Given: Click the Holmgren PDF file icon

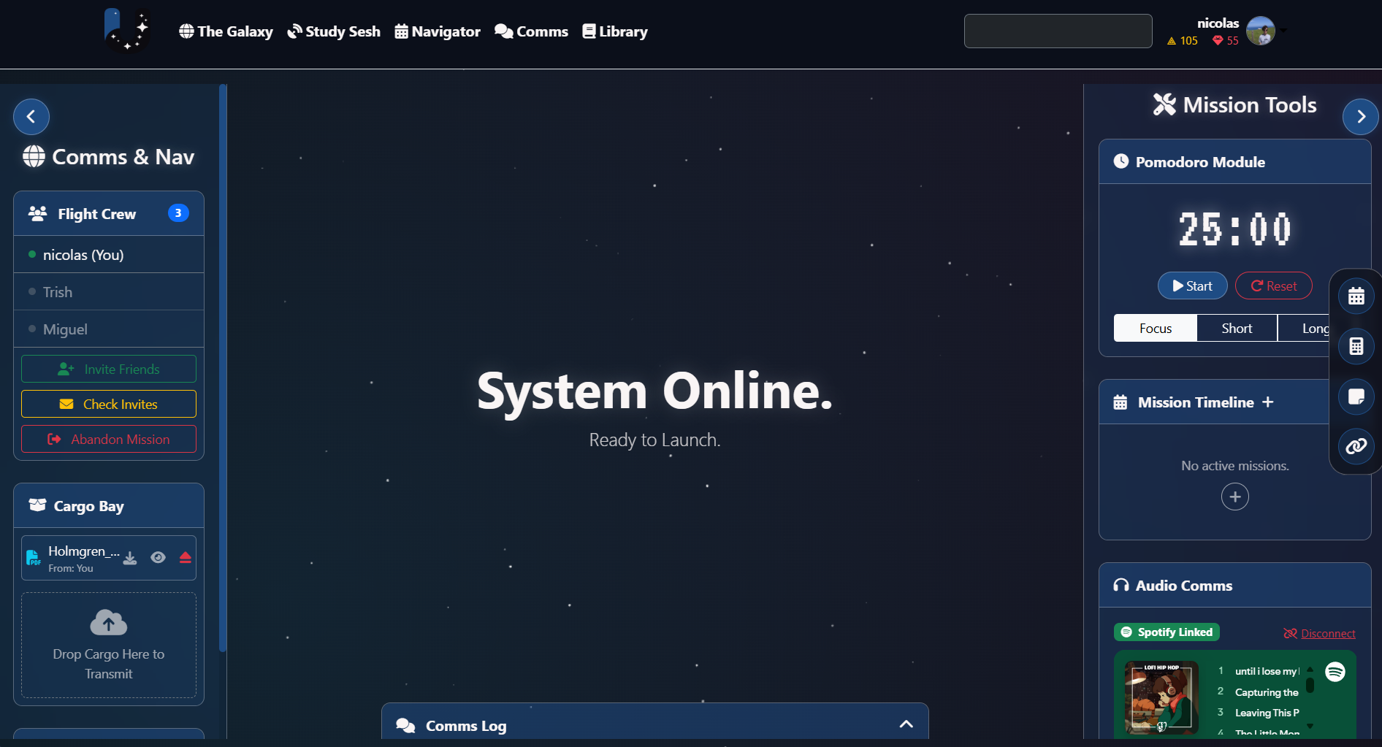Looking at the screenshot, I should coord(34,558).
